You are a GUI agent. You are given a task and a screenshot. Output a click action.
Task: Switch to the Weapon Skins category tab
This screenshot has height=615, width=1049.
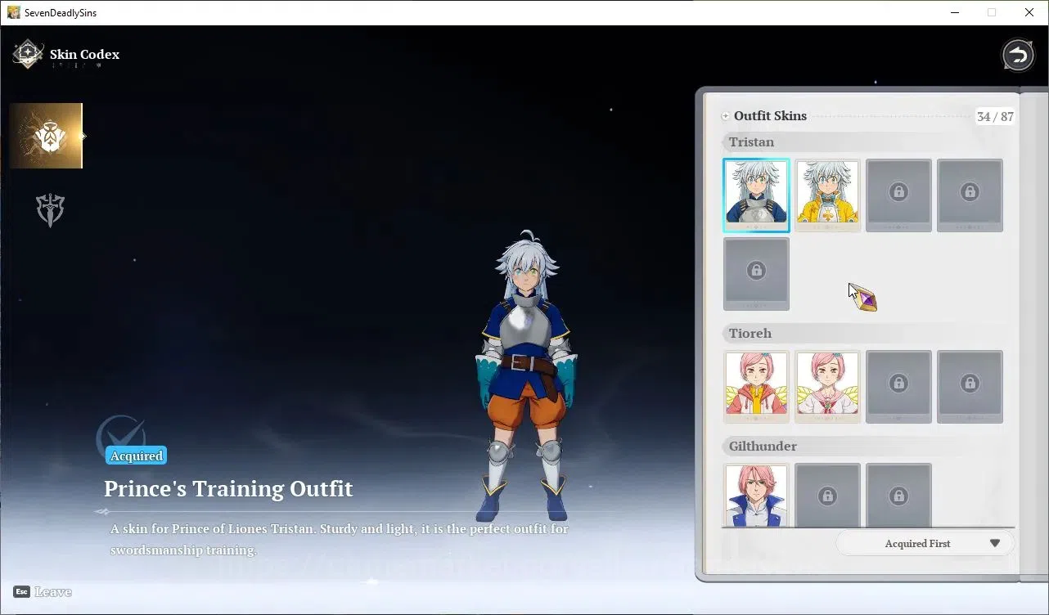tap(50, 210)
